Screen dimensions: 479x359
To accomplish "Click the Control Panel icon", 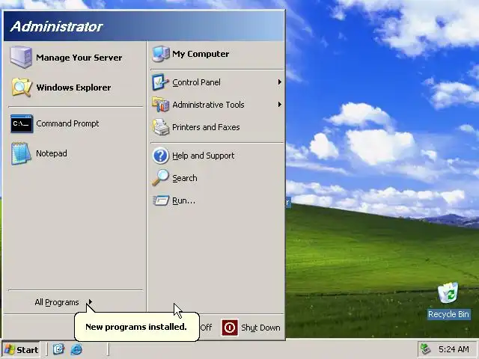I will coord(160,82).
